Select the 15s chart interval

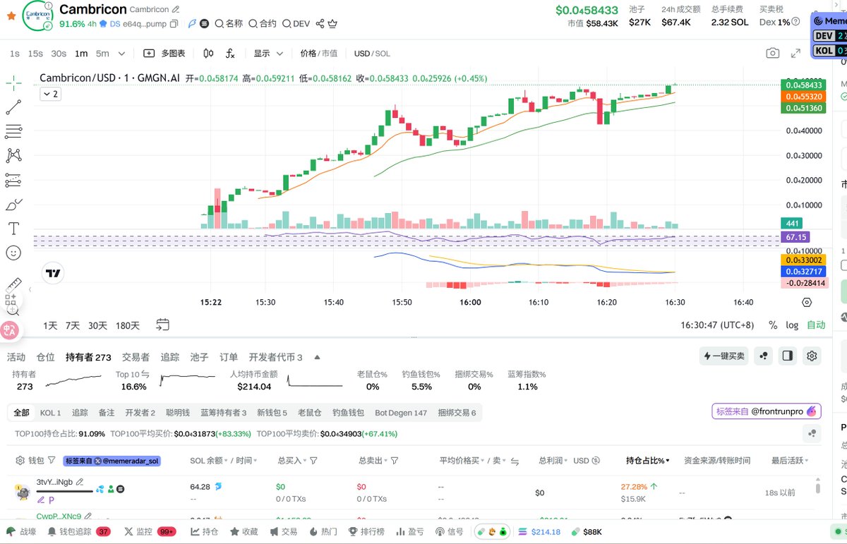click(x=35, y=54)
